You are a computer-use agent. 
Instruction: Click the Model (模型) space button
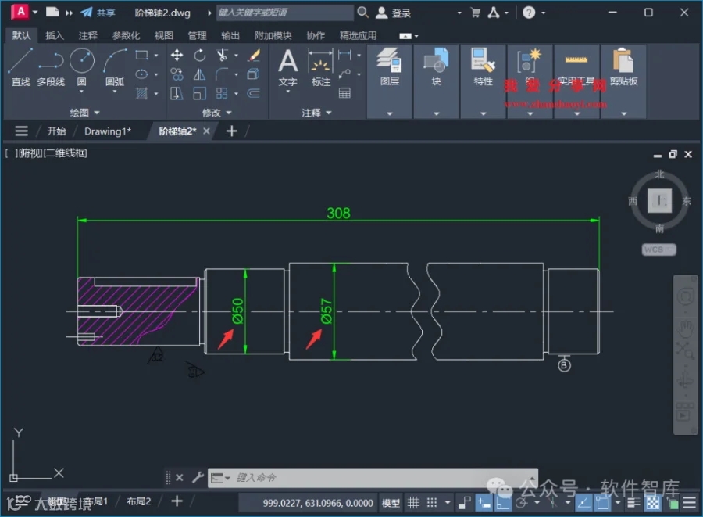click(x=391, y=503)
